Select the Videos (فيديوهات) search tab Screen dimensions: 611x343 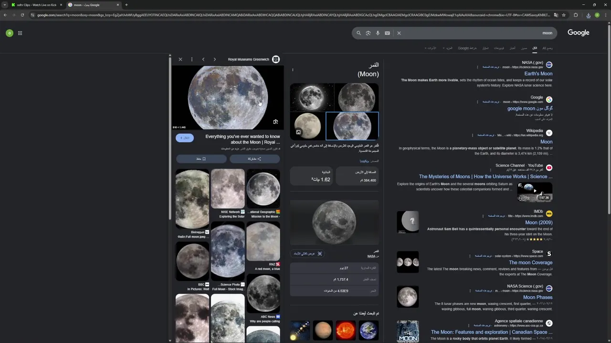tap(499, 48)
